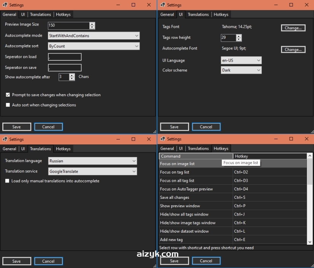Select the UI tab in the General window
The image size is (314, 268).
23,14
